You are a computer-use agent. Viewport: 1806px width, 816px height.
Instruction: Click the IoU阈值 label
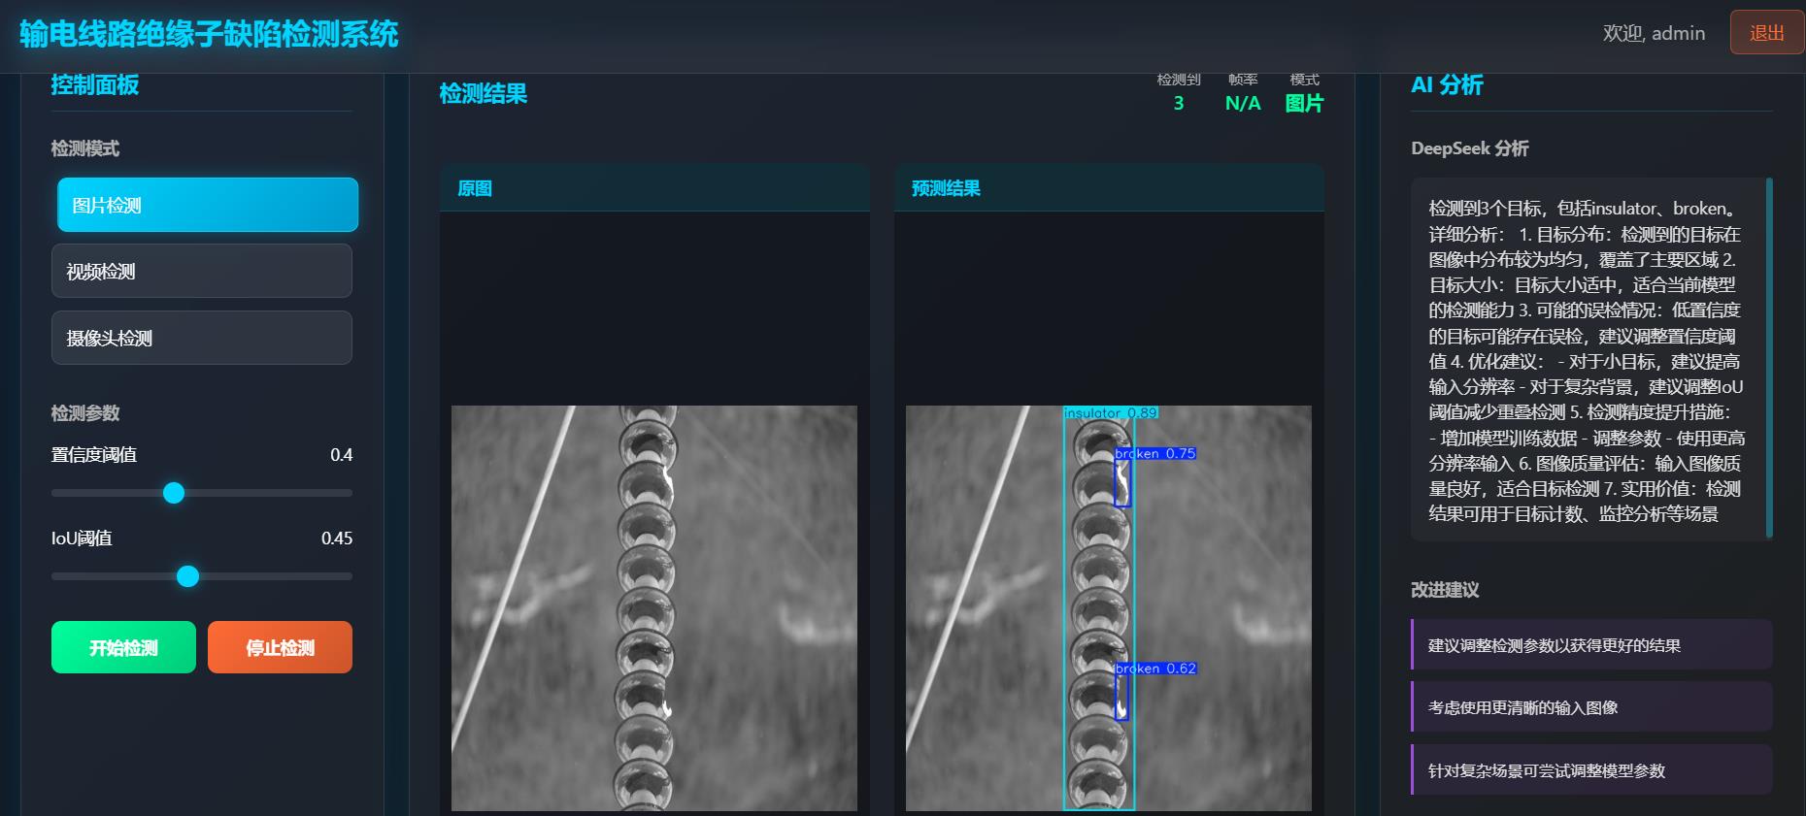coord(82,539)
